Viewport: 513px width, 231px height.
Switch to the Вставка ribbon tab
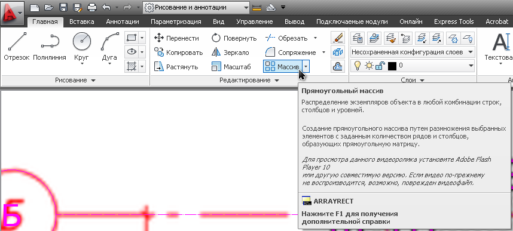[x=82, y=21]
